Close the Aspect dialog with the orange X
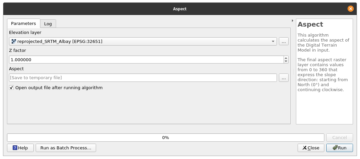The height and width of the screenshot is (159, 360). (350, 9)
